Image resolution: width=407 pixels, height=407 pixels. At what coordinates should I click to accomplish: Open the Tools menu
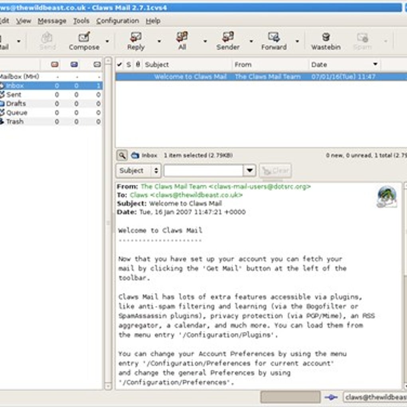[x=81, y=21]
